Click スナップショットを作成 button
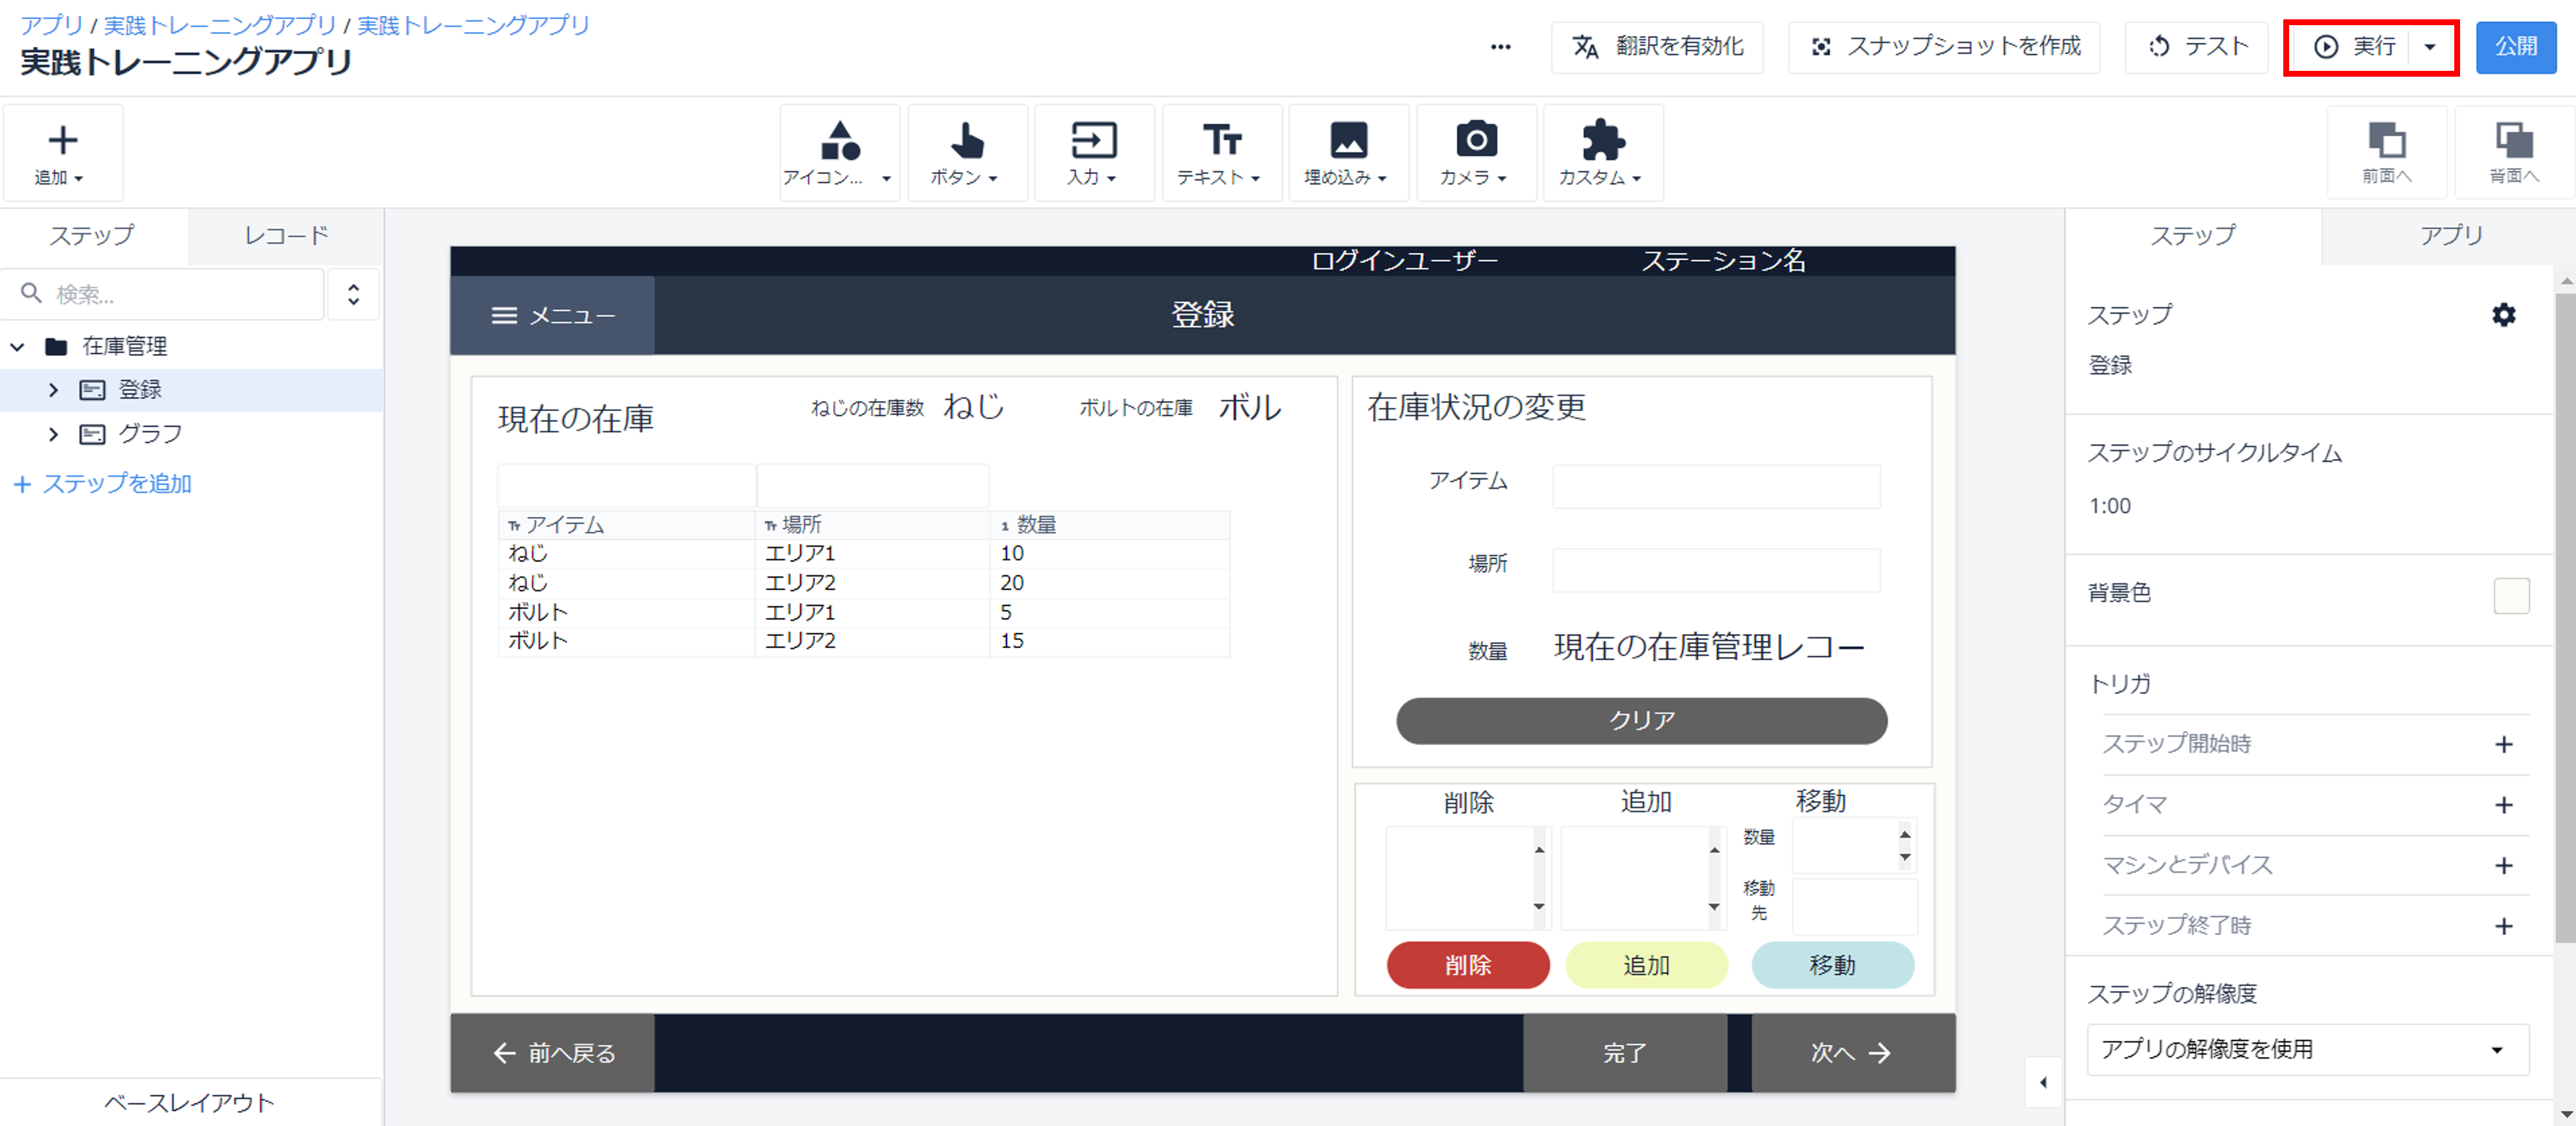Screen dimensions: 2576x1126 (x=1943, y=47)
